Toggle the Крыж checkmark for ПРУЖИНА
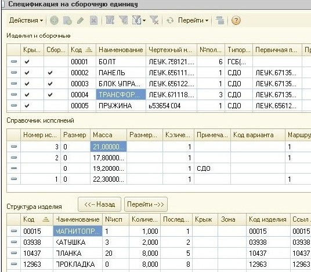This screenshot has width=311, height=272. (27, 106)
